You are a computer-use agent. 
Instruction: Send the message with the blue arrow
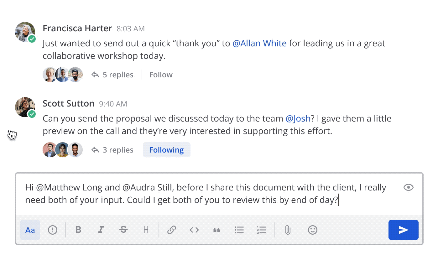(403, 230)
